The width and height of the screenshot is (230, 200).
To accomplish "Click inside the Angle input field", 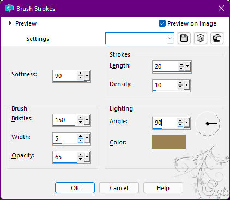I will [x=165, y=123].
